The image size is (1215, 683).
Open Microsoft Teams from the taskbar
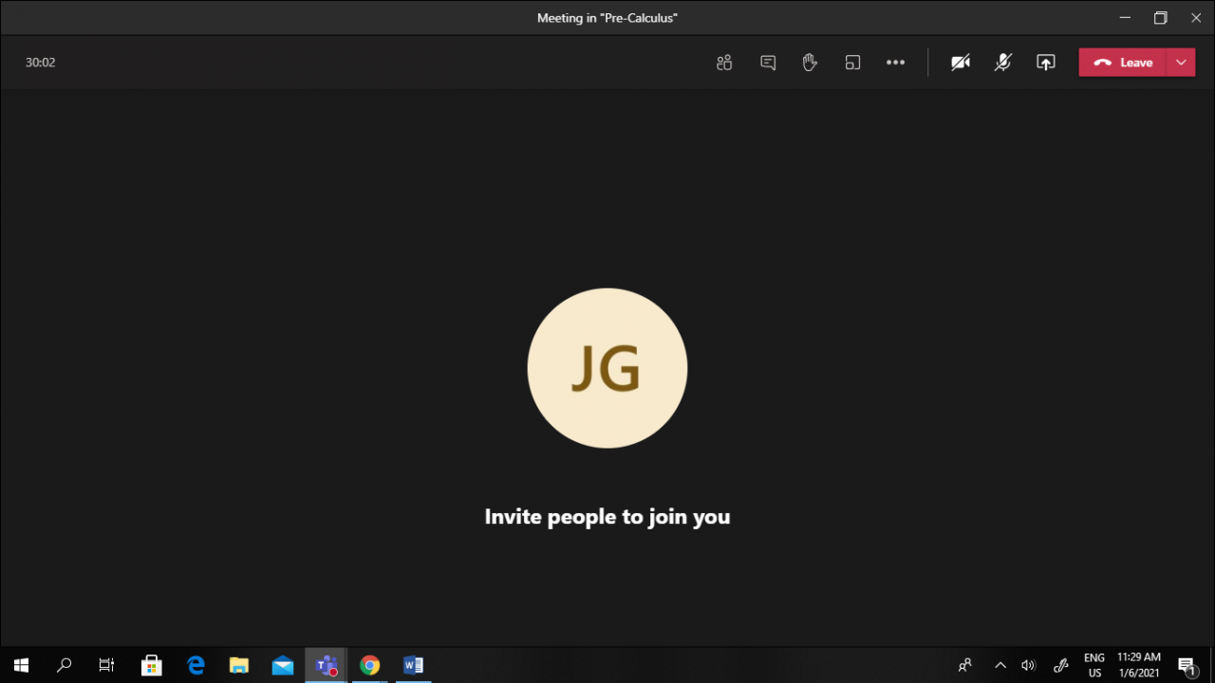coord(326,665)
